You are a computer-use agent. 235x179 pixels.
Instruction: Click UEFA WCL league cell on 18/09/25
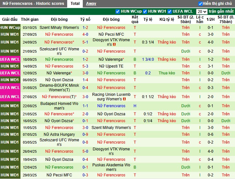click(x=10, y=59)
